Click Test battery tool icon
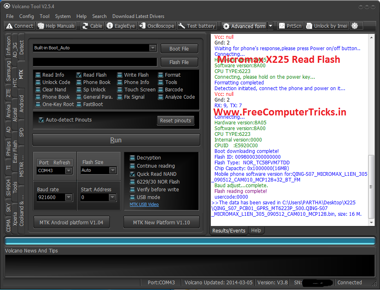380x290 pixels. [197, 26]
